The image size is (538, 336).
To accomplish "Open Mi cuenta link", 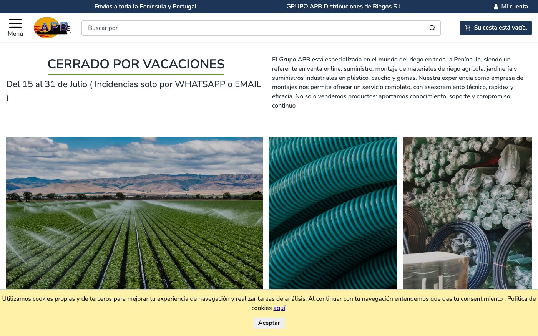I will 515,7.
